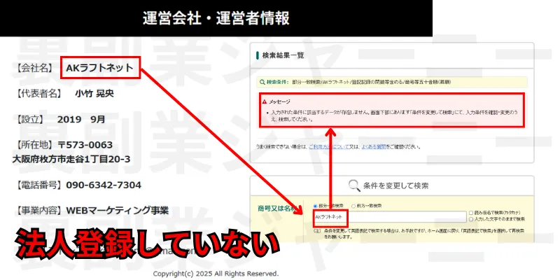The image size is (560, 280).
Task: Click the address 大阪府枚方市走谷1丁目20-3
Action: pos(71,160)
